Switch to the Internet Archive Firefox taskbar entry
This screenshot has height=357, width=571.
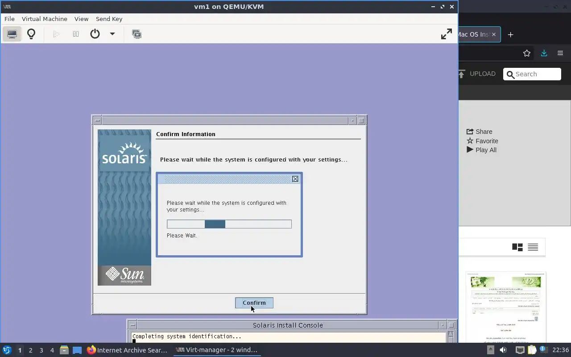(x=127, y=350)
